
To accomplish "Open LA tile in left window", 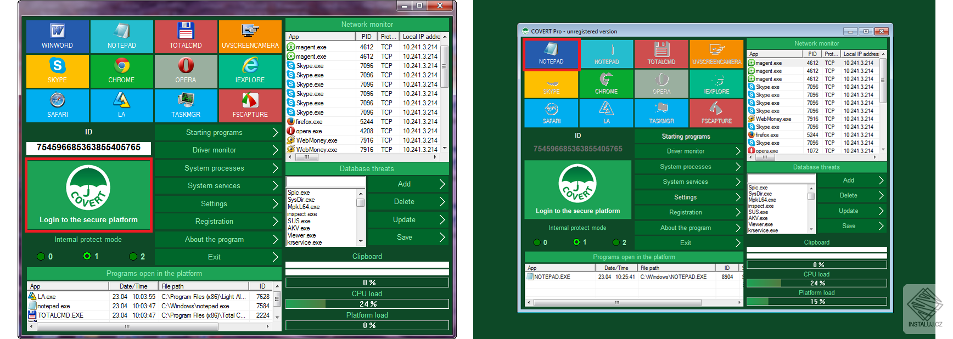I will [121, 105].
